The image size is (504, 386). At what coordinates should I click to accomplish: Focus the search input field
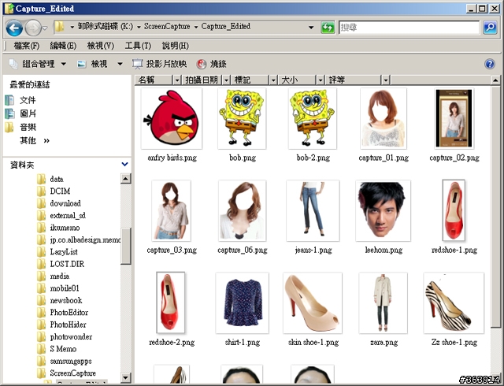point(409,28)
